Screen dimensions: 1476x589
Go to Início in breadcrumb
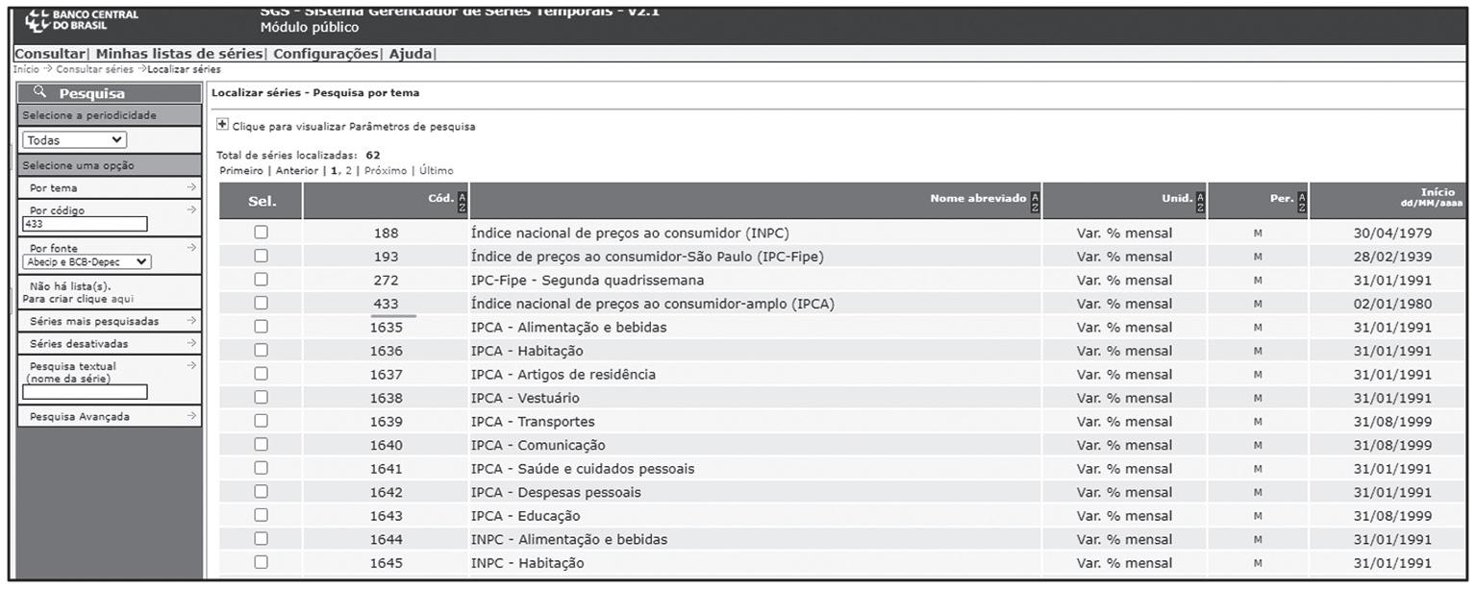[26, 69]
